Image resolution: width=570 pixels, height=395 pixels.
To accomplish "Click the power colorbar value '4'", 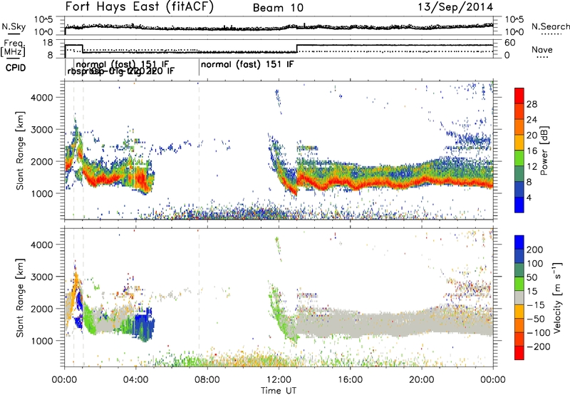I will tap(529, 197).
